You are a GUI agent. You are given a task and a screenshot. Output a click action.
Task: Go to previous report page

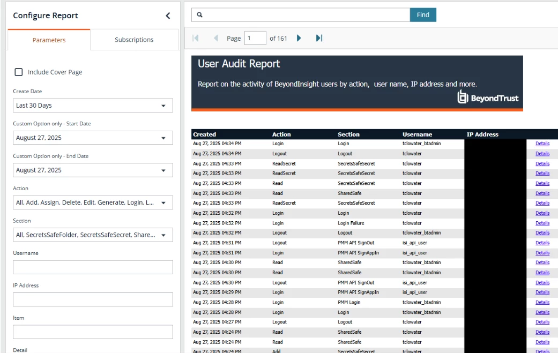coord(215,38)
